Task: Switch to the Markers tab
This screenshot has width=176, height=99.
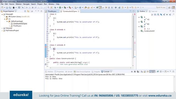Action: click(49, 71)
